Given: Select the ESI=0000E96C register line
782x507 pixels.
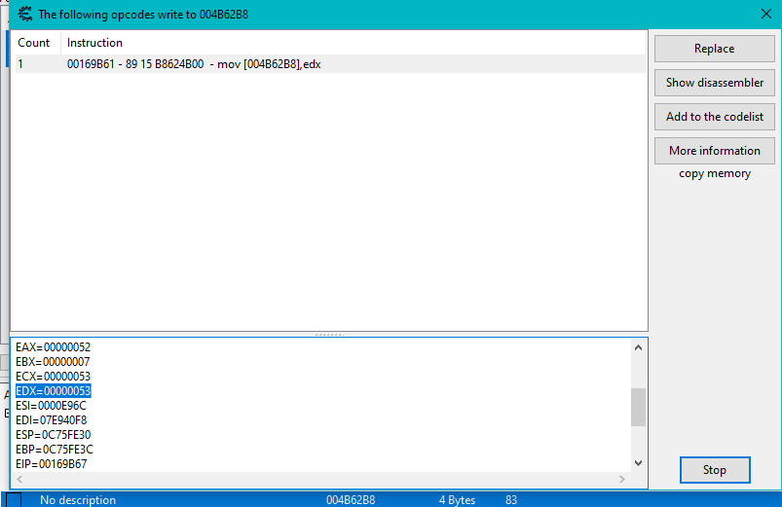Looking at the screenshot, I should [51, 405].
